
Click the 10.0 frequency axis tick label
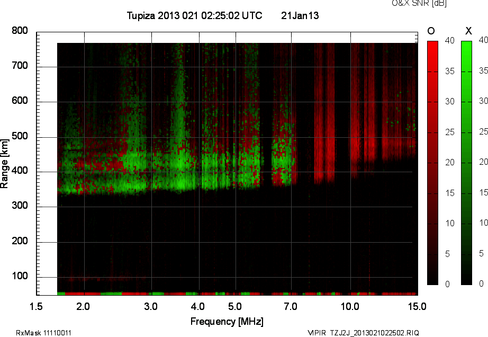[x=350, y=306]
